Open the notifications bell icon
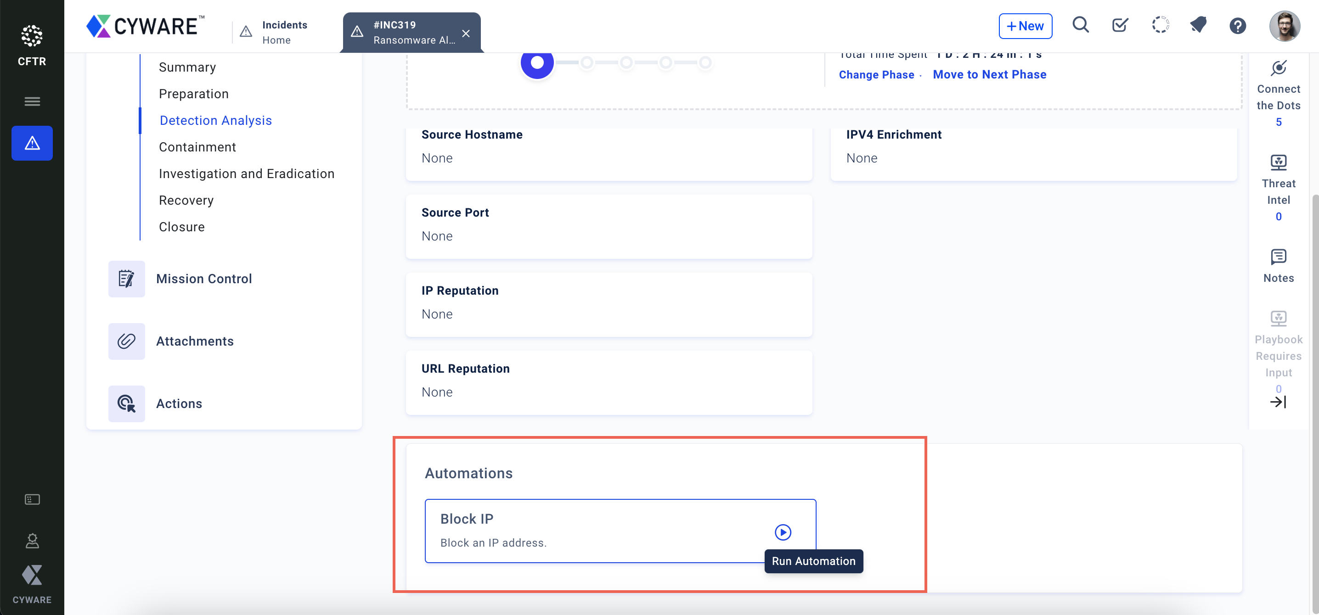 [x=1198, y=25]
